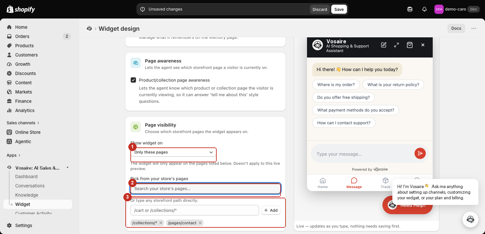Image resolution: width=485 pixels, height=234 pixels.
Task: Open Vosaire Dashboard
Action: (26, 176)
